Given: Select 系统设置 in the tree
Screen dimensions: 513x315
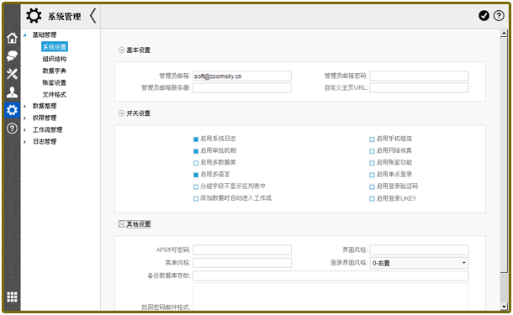Looking at the screenshot, I should pyautogui.click(x=55, y=47).
